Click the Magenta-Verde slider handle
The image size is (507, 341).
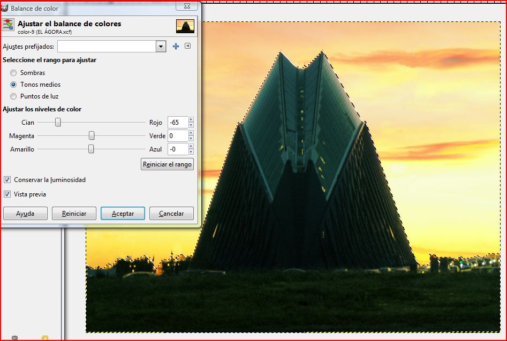[x=92, y=136]
